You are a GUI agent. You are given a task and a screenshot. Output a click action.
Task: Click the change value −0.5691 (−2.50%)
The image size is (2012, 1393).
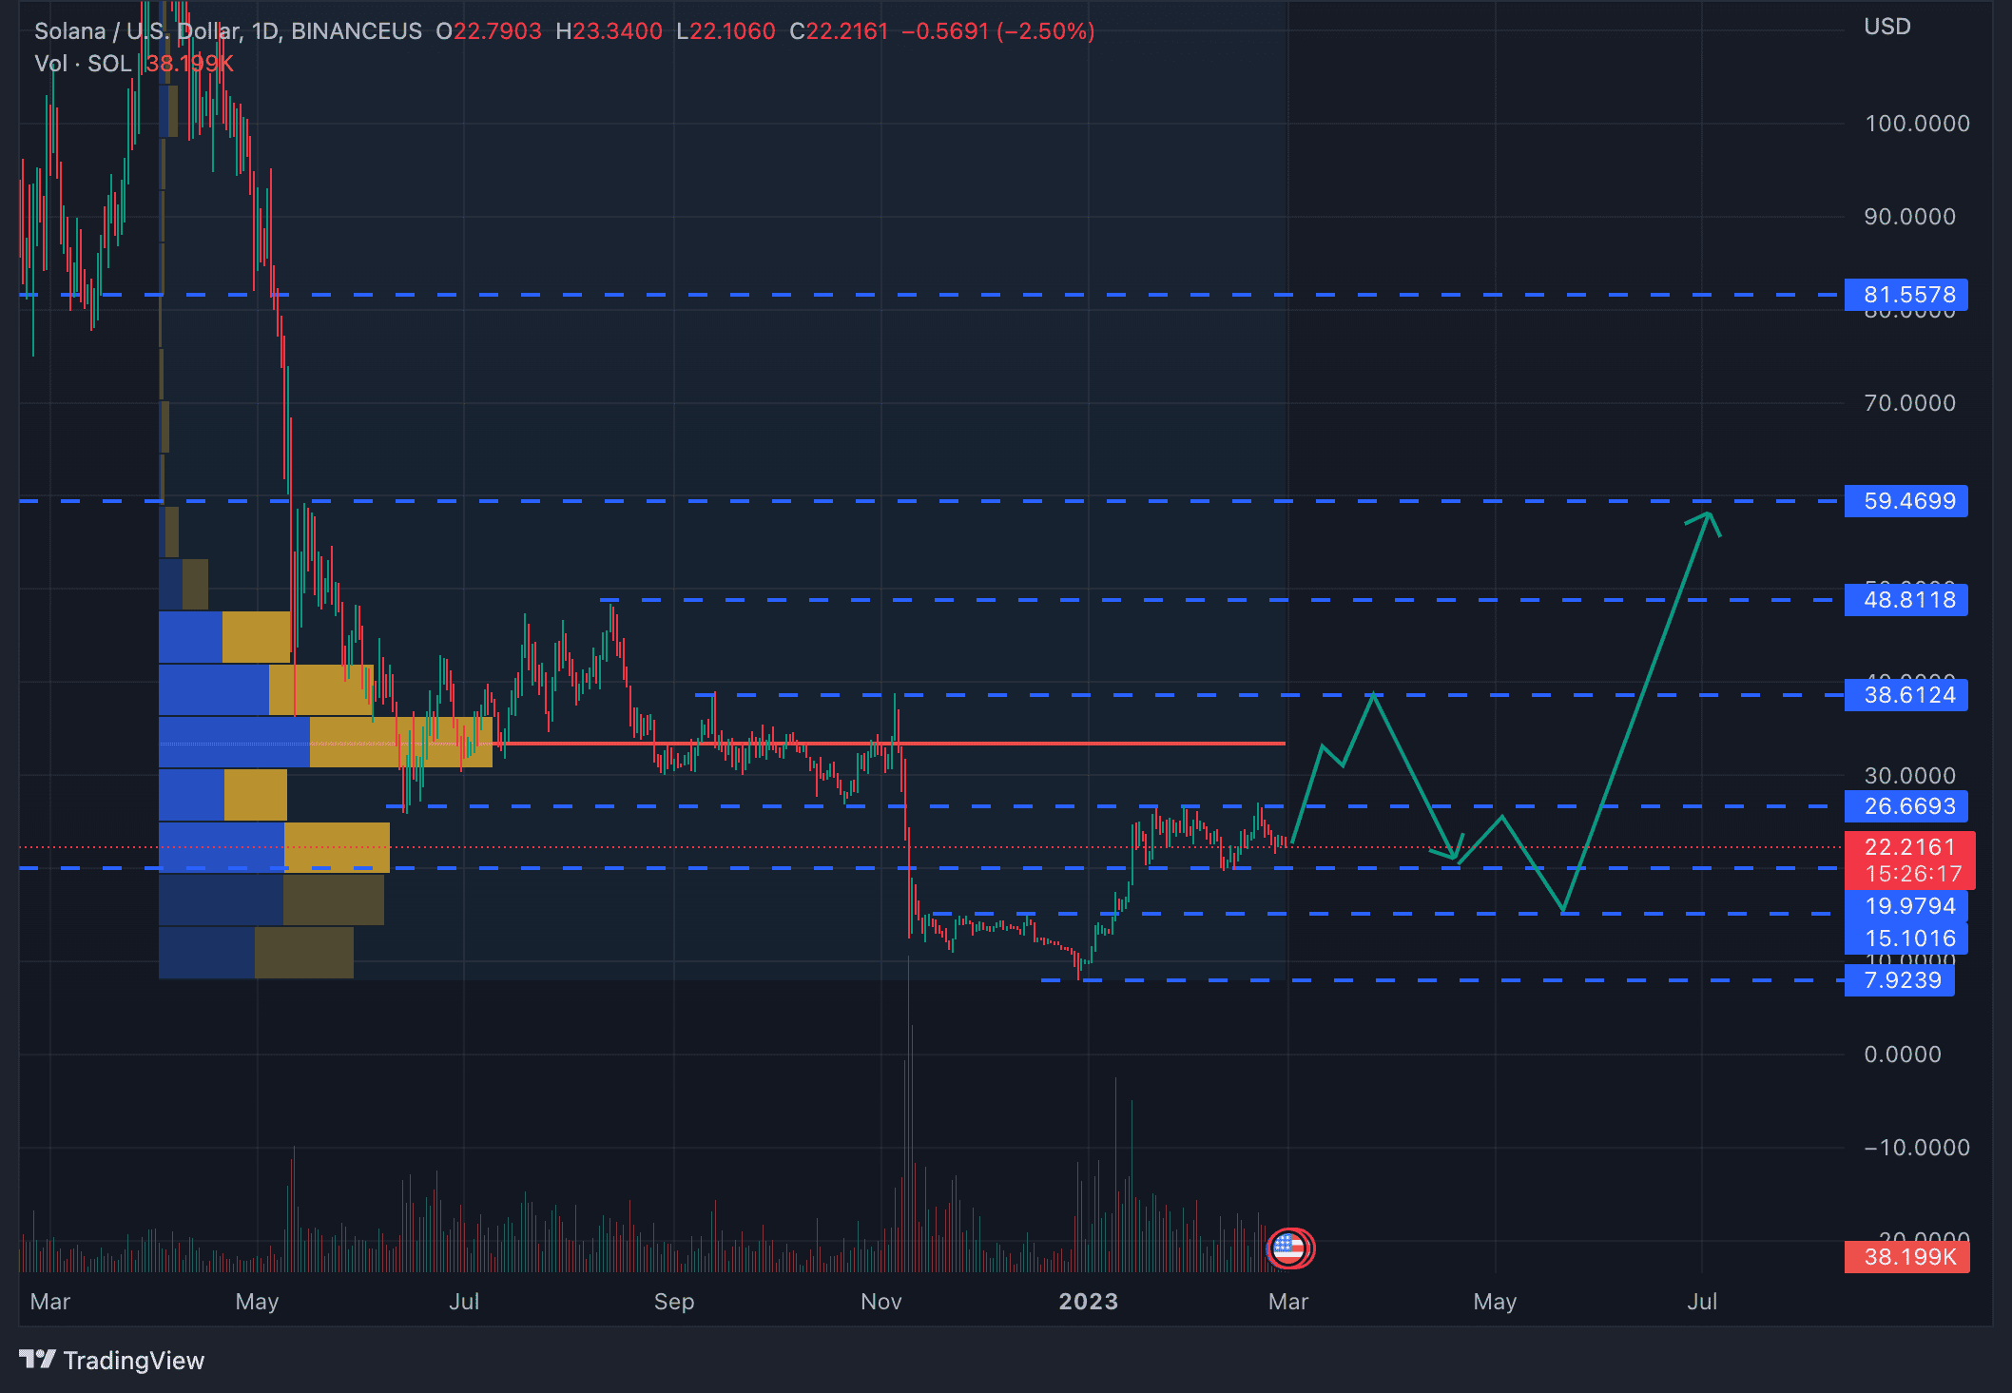[998, 31]
